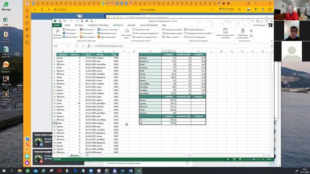This screenshot has height=174, width=310.
Task: Open the Name Manager
Action: pyautogui.click(x=126, y=33)
